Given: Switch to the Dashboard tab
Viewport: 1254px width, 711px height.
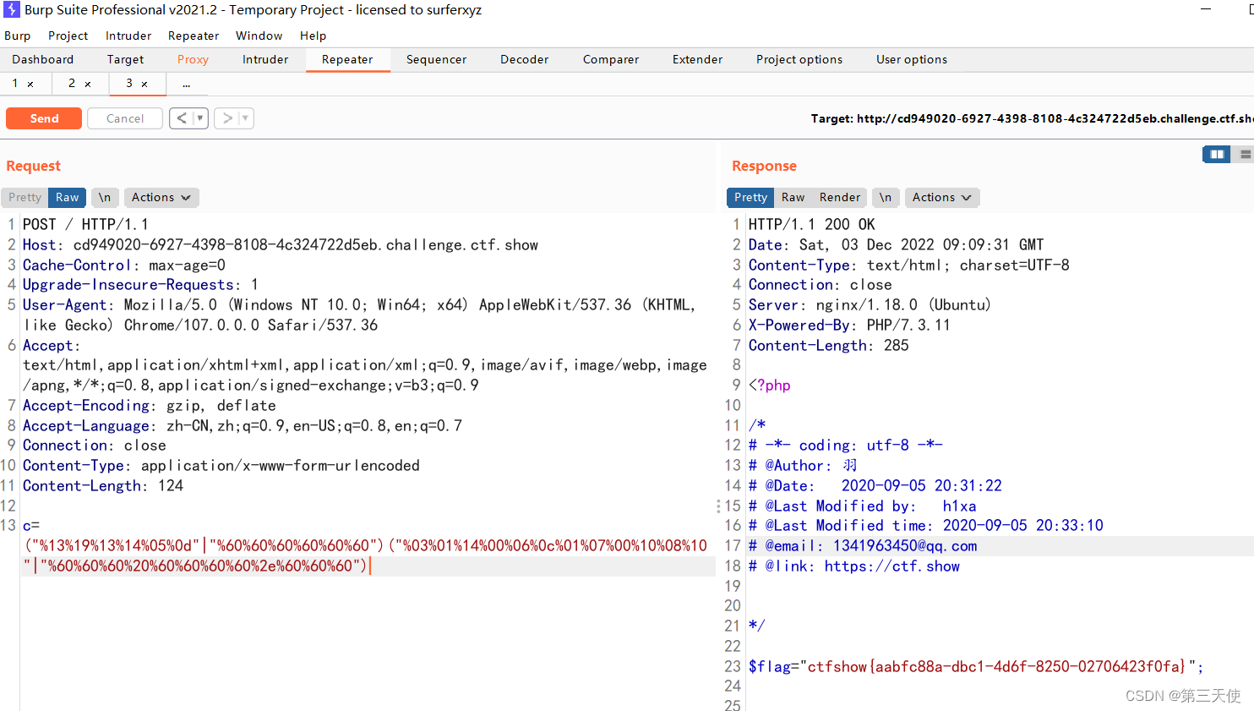Looking at the screenshot, I should [43, 59].
